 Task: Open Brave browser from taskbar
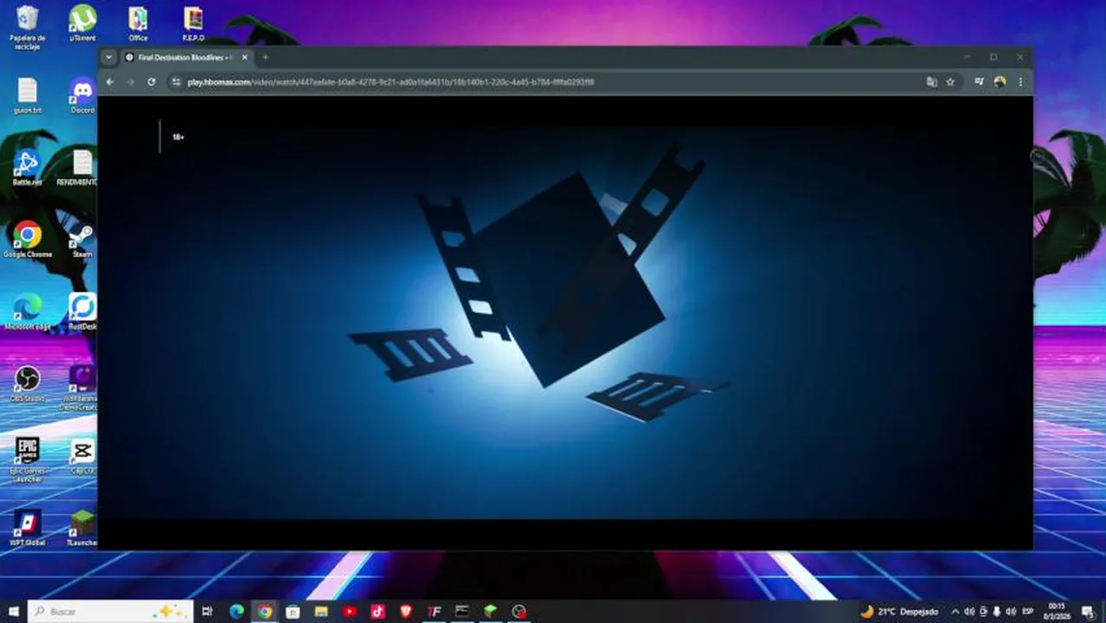tap(406, 611)
